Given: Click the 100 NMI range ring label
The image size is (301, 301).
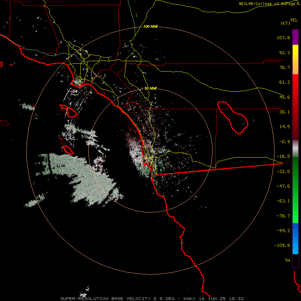Looking at the screenshot, I should (150, 26).
